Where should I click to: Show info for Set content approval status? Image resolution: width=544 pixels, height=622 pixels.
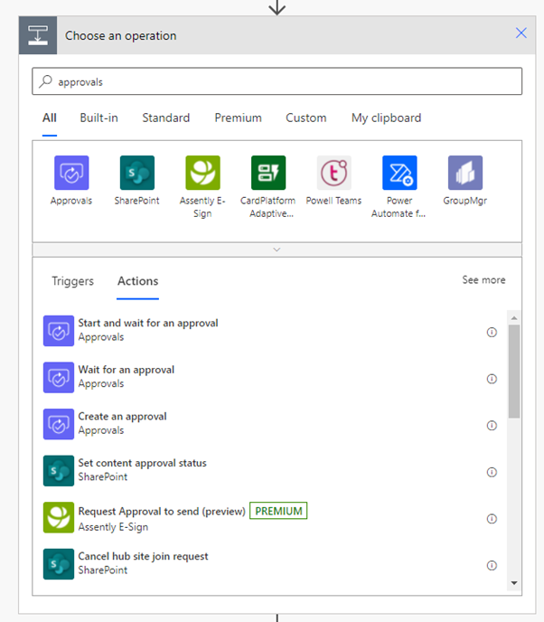tap(492, 472)
